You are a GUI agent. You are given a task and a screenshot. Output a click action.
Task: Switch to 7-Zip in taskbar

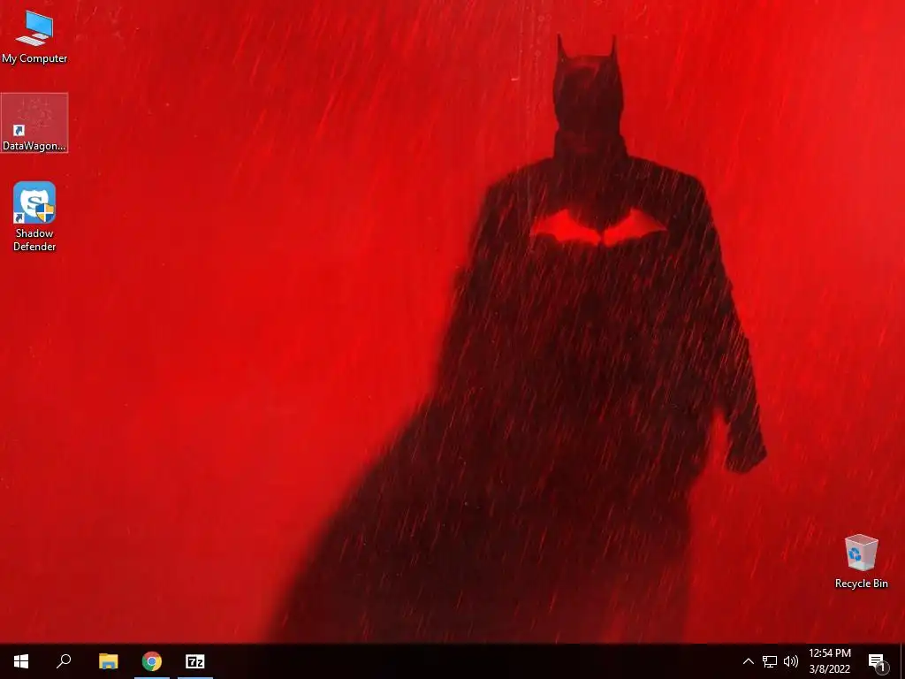[x=195, y=661]
